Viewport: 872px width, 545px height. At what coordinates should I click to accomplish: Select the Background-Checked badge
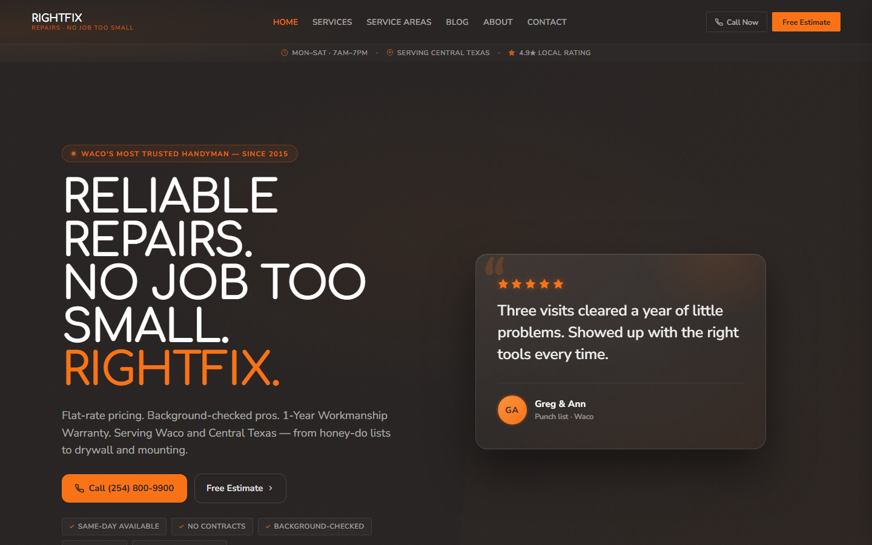(x=315, y=526)
